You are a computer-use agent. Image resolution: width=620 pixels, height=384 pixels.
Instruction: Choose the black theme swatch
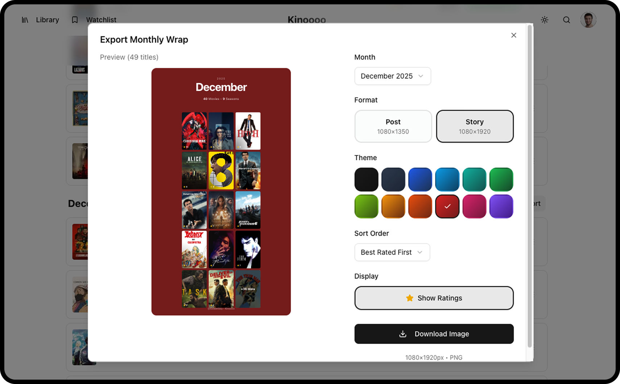(x=366, y=179)
